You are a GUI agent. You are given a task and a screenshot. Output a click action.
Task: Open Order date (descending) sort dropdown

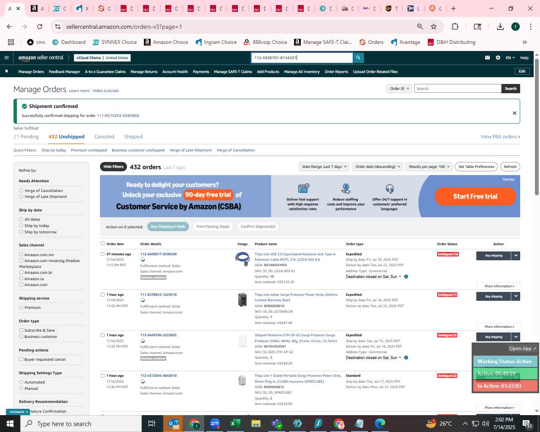tap(378, 167)
